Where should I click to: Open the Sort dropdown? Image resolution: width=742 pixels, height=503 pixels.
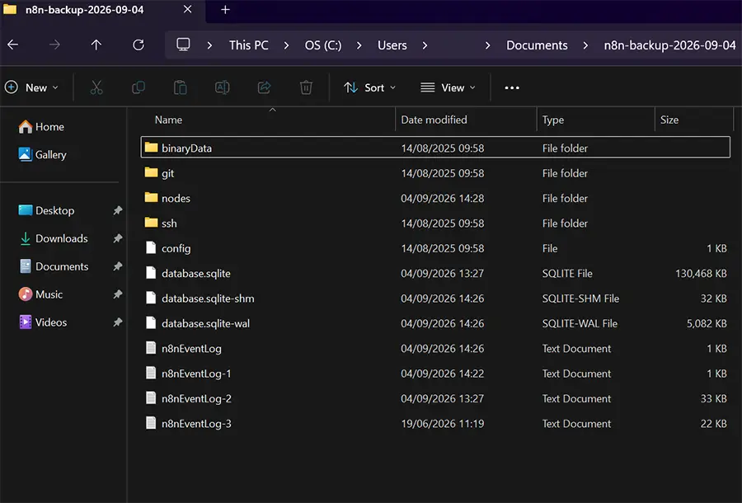[x=369, y=87]
